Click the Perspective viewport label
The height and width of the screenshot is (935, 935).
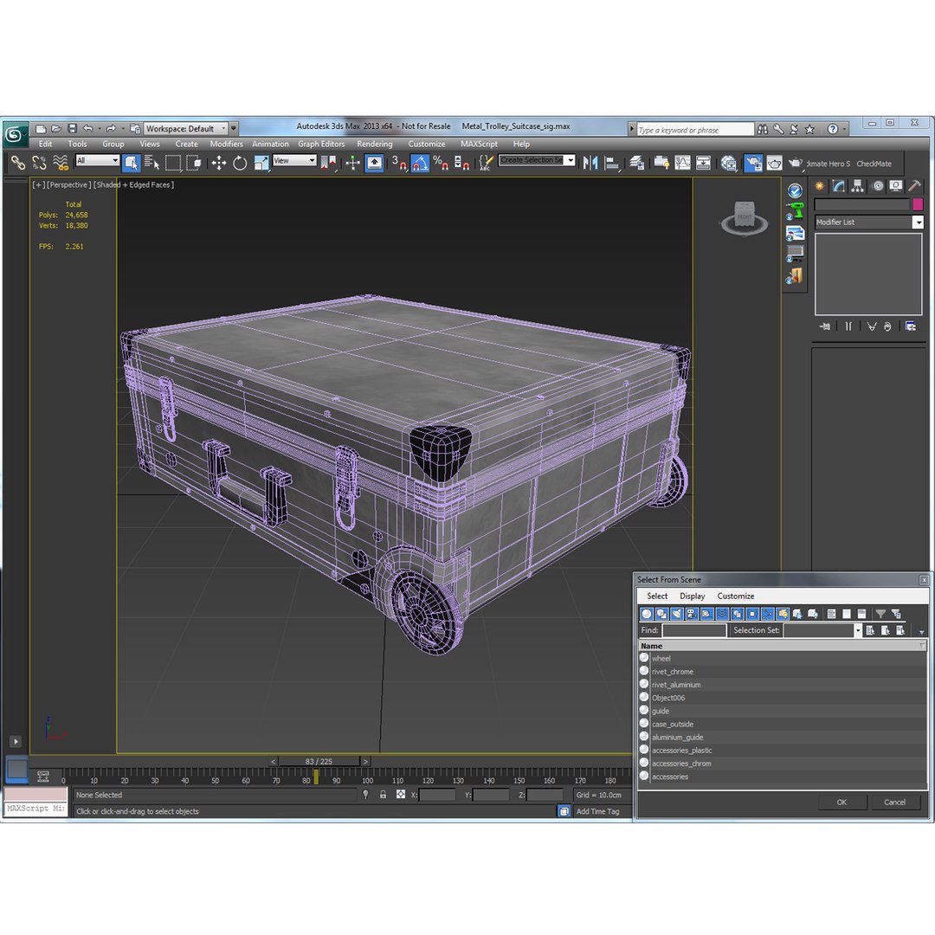[68, 185]
